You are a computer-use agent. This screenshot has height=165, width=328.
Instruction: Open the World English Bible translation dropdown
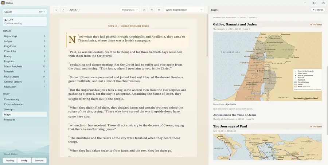(x=184, y=9)
